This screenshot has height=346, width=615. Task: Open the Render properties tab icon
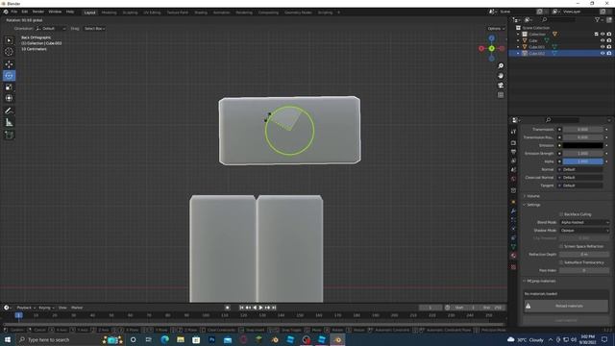pyautogui.click(x=513, y=143)
